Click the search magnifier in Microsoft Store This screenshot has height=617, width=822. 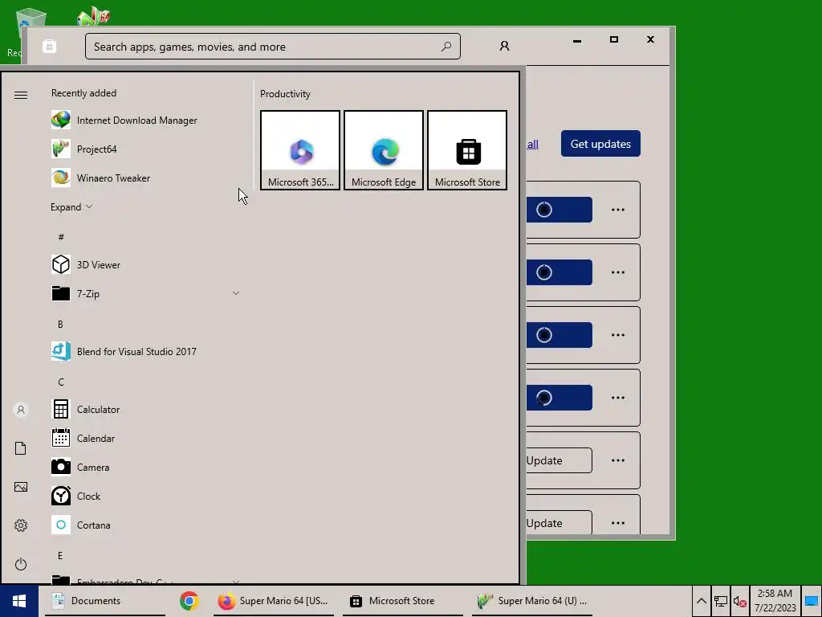pos(446,46)
